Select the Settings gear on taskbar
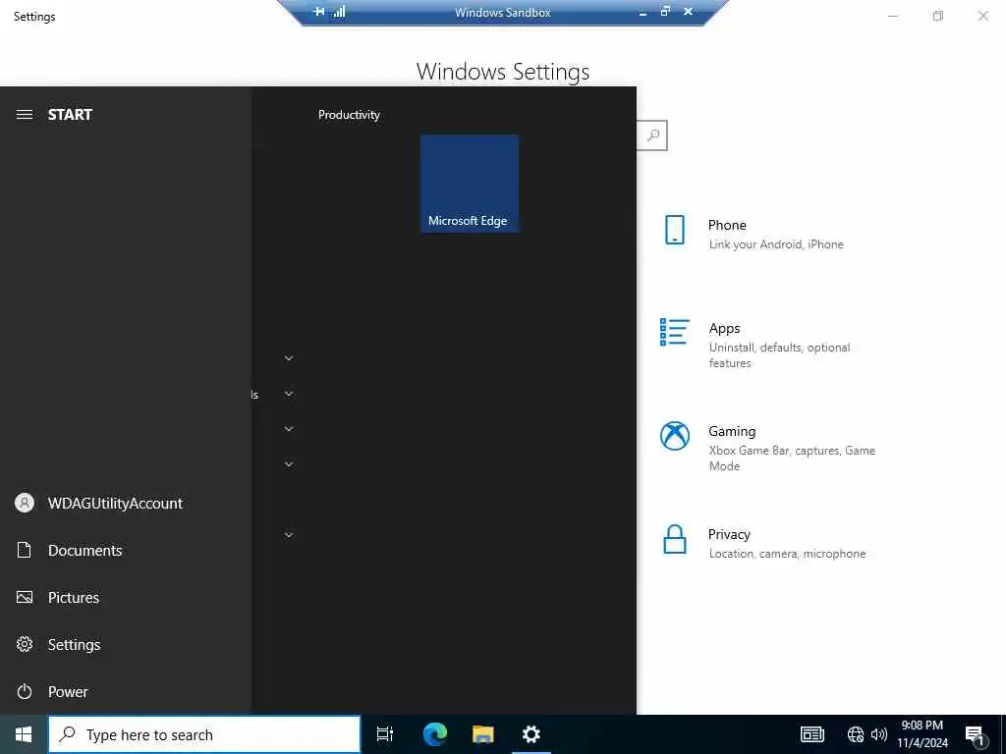 point(531,734)
